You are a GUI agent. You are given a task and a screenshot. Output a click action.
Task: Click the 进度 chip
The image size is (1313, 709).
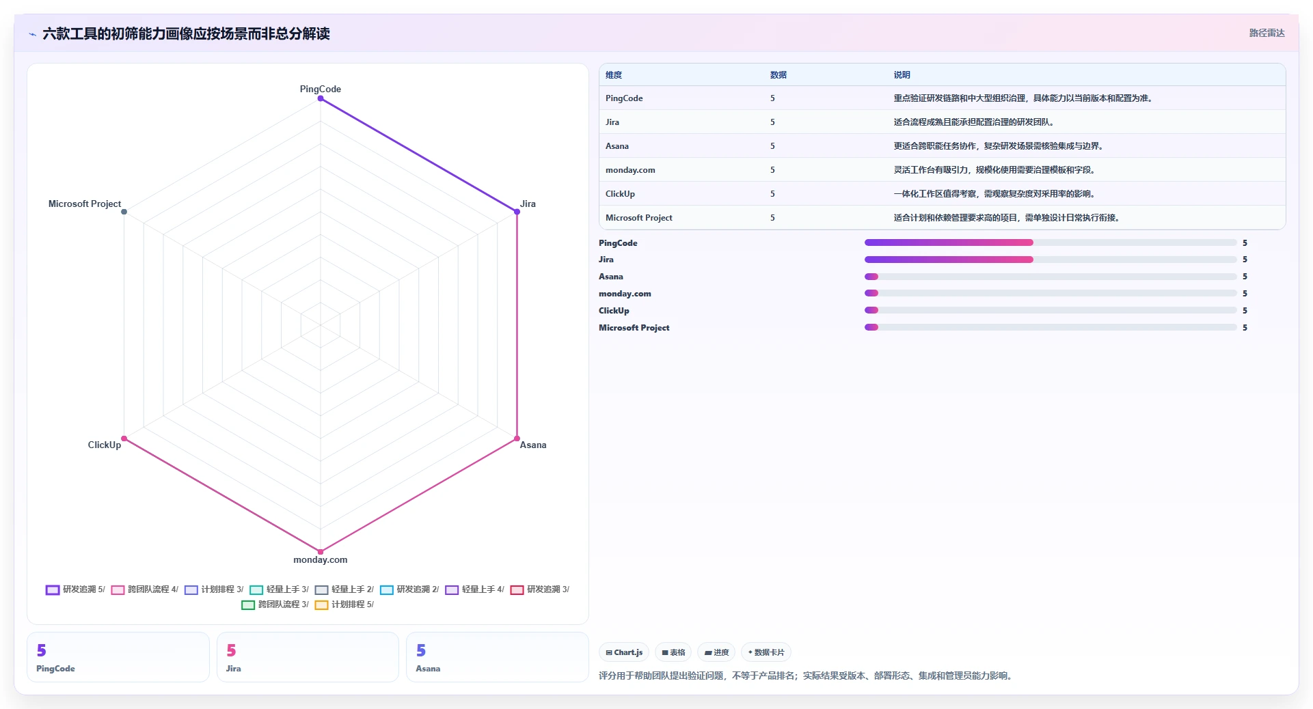(x=716, y=652)
